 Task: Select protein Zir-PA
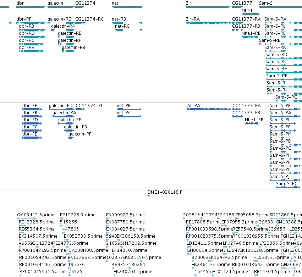209,109
